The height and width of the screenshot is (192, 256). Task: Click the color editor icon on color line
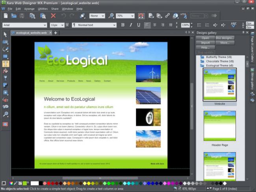pos(11,183)
